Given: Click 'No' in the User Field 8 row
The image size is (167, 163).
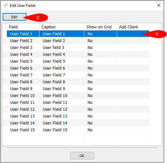Looking at the screenshot, I should [x=90, y=82].
